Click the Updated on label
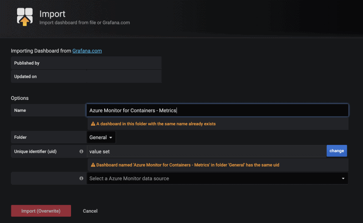 point(25,77)
